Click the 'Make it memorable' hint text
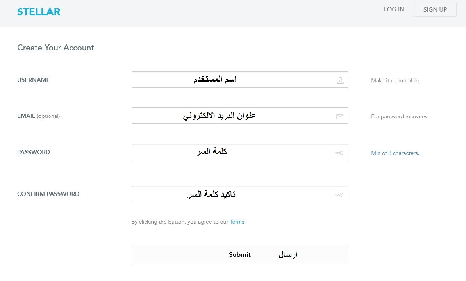466x281 pixels. click(x=396, y=80)
